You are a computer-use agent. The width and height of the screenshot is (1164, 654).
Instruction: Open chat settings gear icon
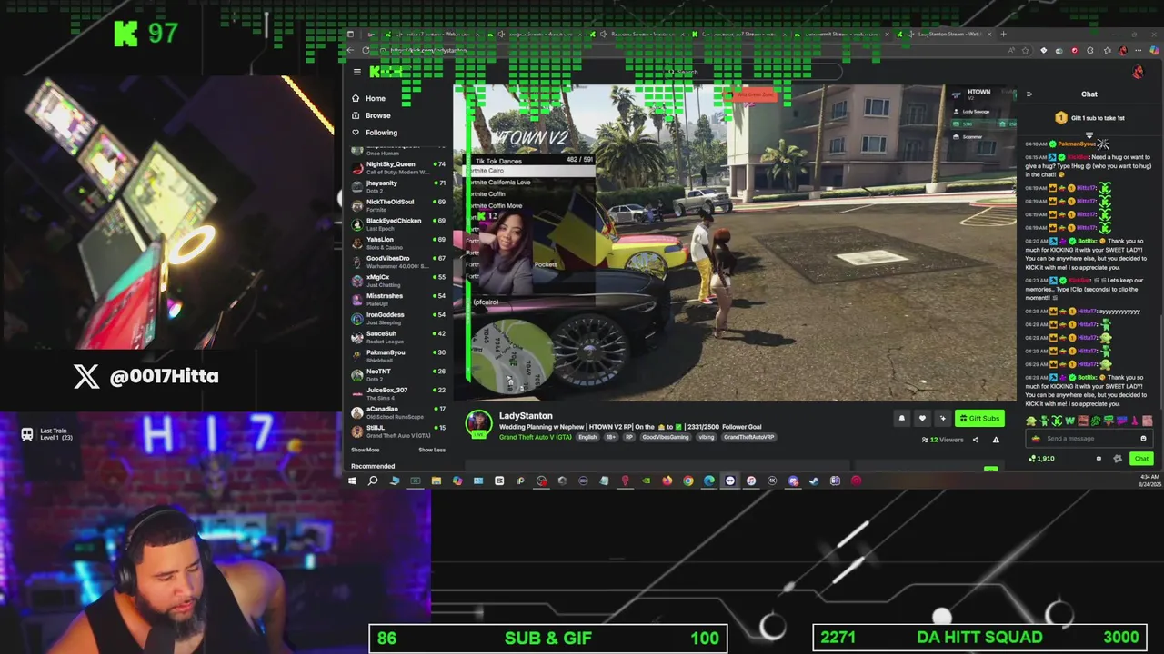[x=1099, y=459]
